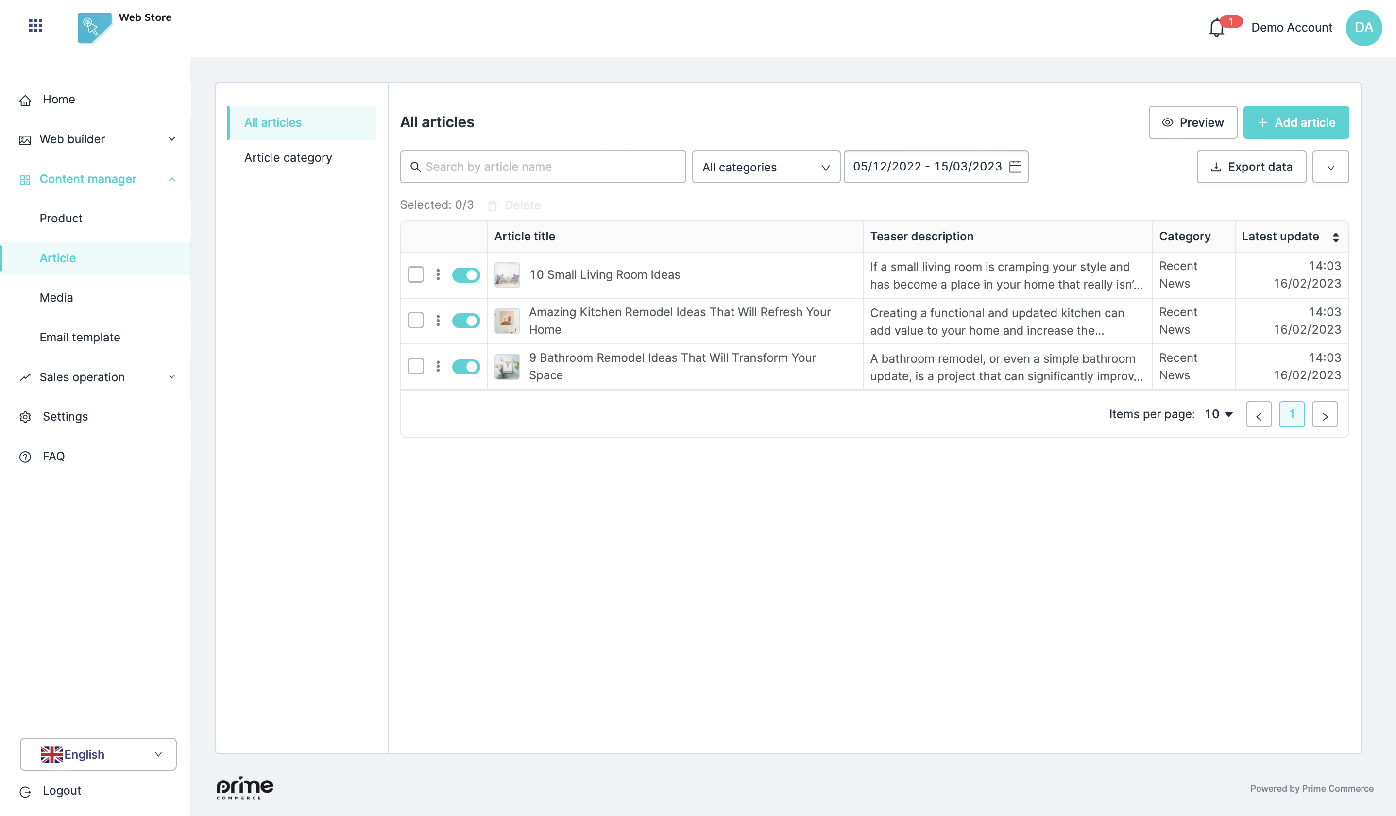Viewport: 1396px width, 816px height.
Task: Click the DA account avatar
Action: (x=1363, y=28)
